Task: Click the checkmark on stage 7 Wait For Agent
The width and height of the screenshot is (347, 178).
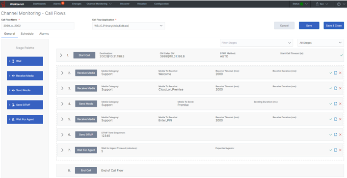Action: [331, 150]
